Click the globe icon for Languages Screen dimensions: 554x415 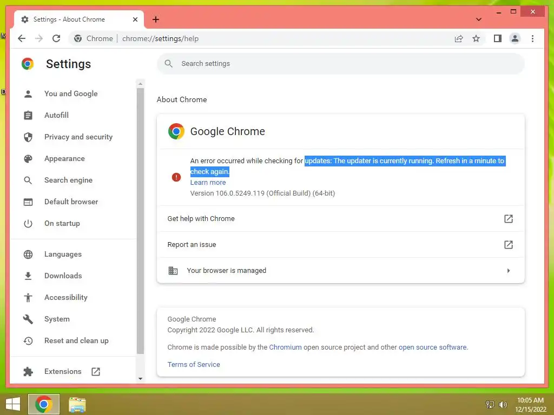[x=28, y=254]
